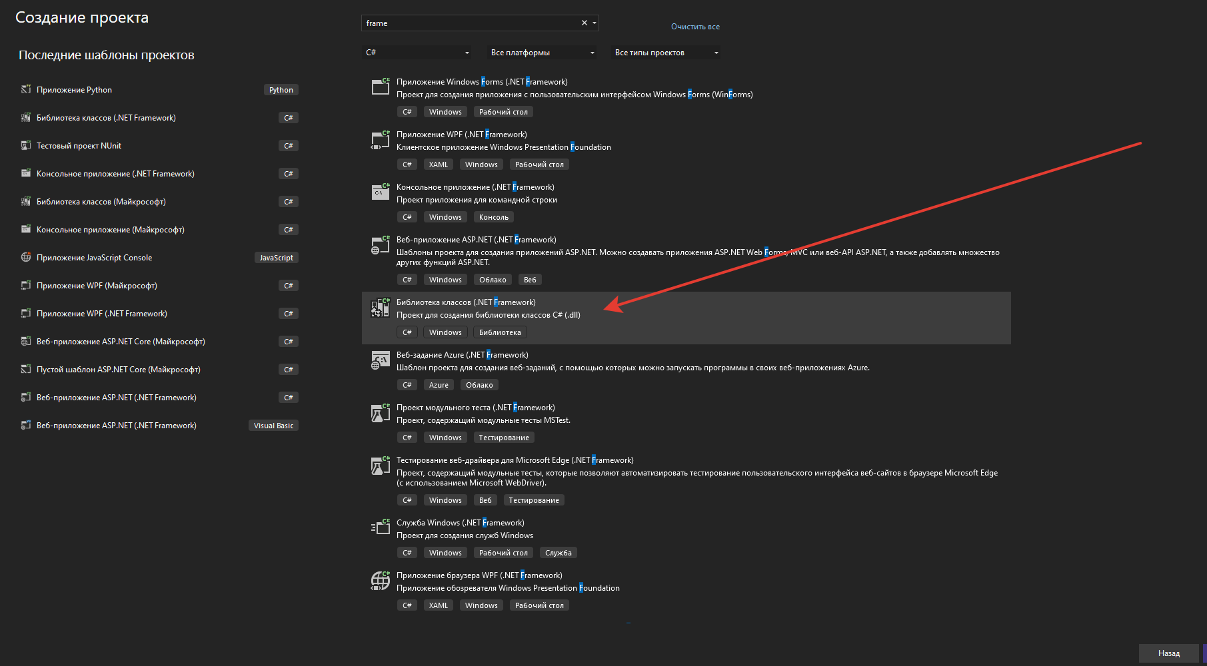The width and height of the screenshot is (1207, 666).
Task: Select the Python application icon in recent templates
Action: tap(25, 89)
